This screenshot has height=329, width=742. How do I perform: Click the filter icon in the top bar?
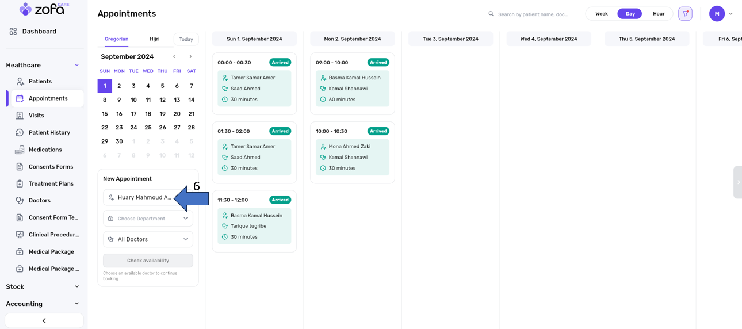(x=685, y=14)
